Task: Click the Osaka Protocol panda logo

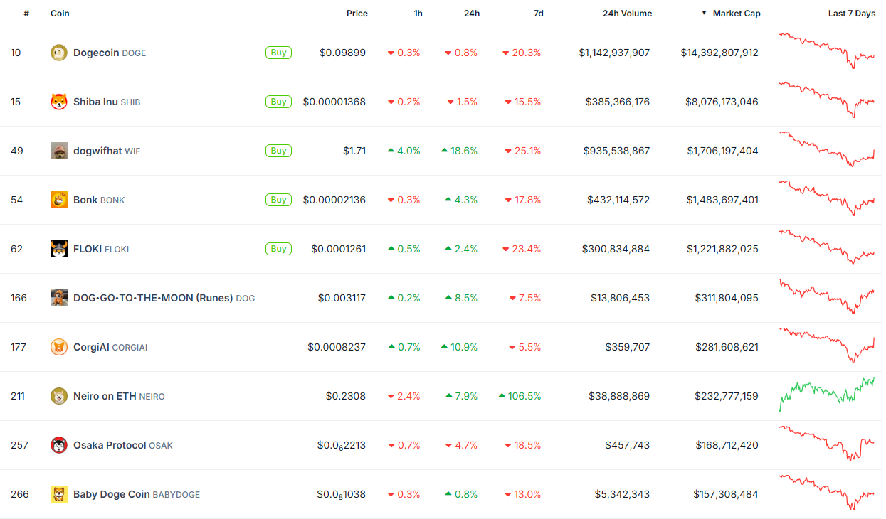Action: tap(59, 445)
